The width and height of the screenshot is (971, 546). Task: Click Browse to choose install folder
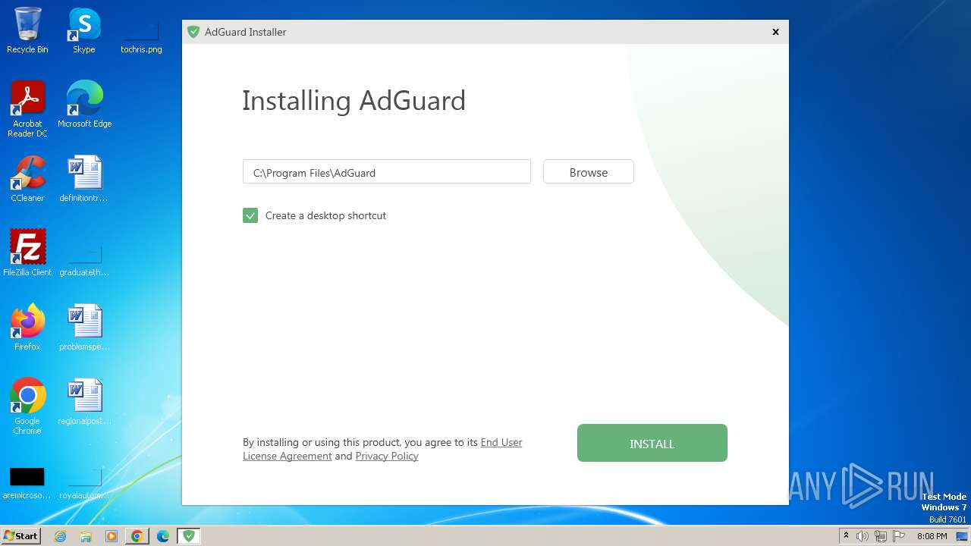588,172
